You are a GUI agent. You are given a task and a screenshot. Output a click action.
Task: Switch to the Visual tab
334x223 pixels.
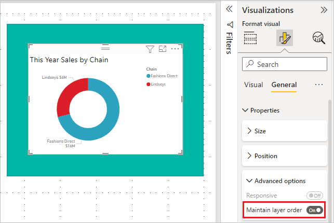253,85
